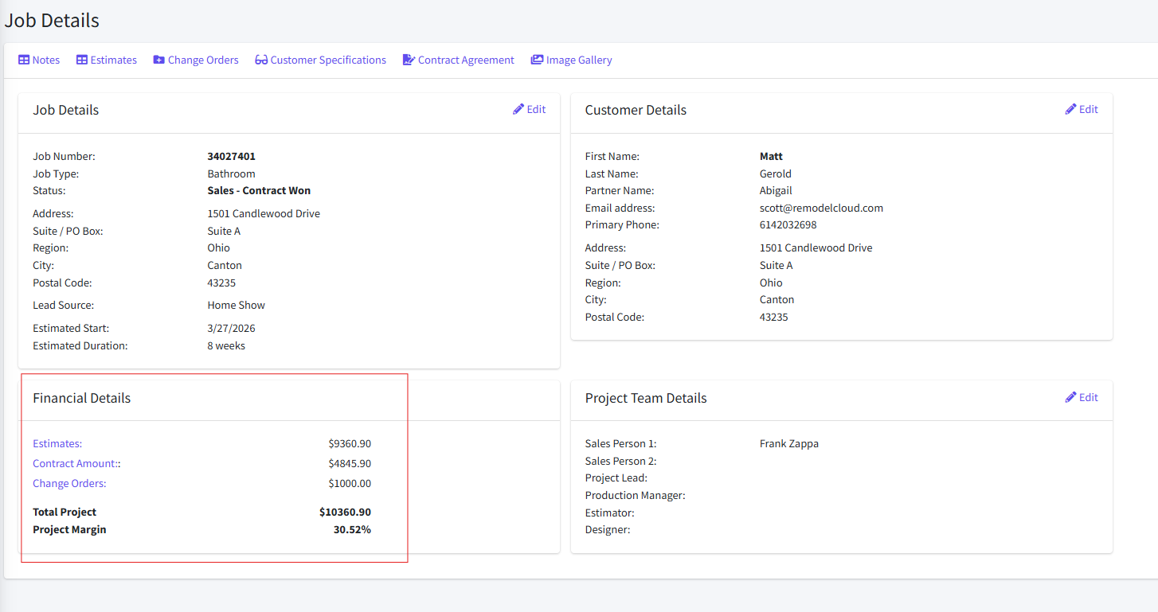Click the pencil icon in Customer Details card

coord(1071,110)
